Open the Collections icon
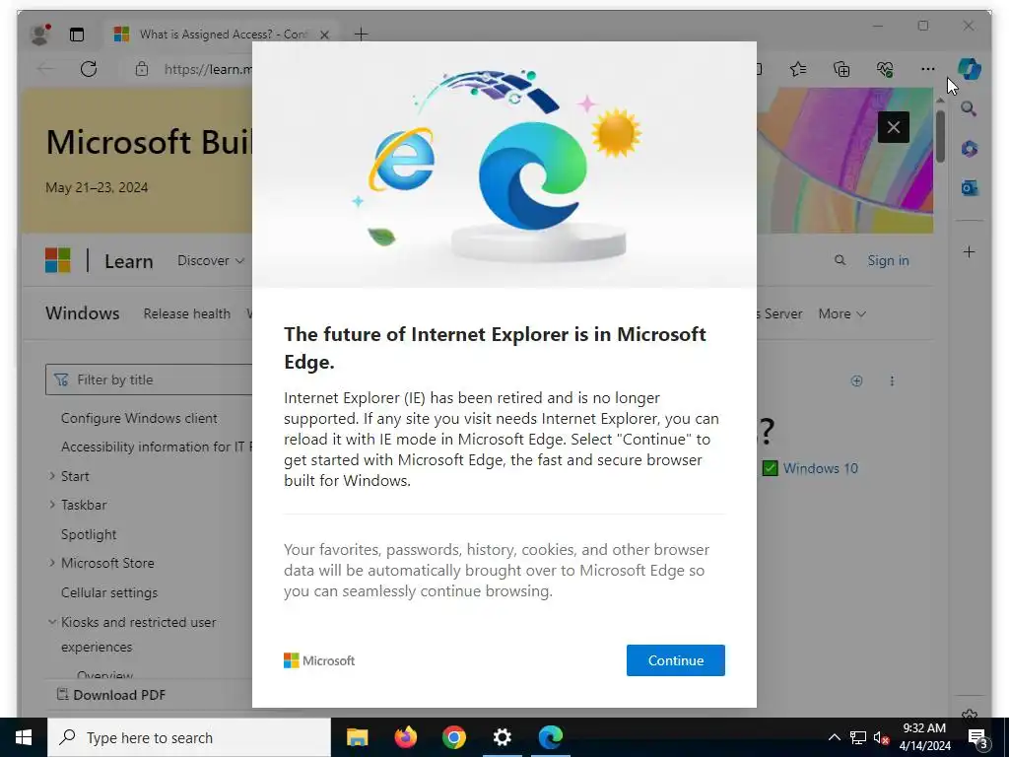1009x757 pixels. [841, 69]
